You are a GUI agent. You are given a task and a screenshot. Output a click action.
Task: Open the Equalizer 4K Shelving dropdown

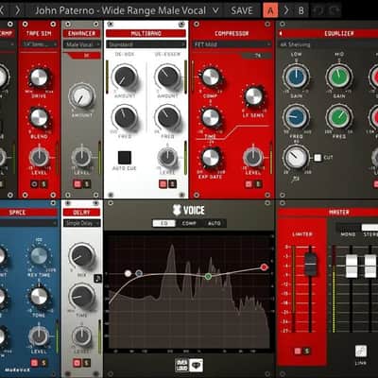328,44
